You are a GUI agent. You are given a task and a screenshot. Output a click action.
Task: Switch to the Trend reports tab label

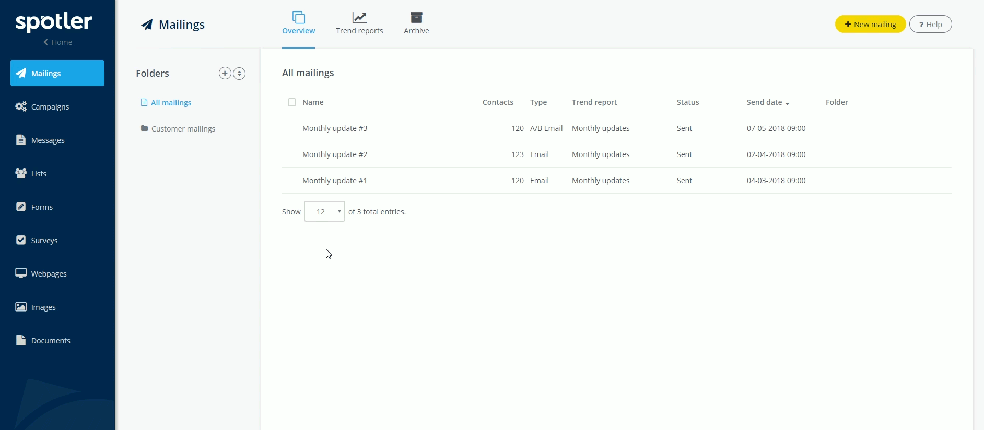(x=359, y=31)
